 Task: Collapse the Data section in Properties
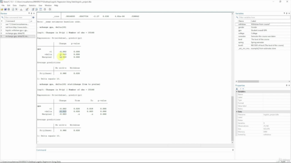(x=237, y=112)
